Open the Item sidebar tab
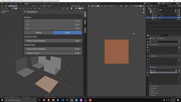 (x=85, y=14)
